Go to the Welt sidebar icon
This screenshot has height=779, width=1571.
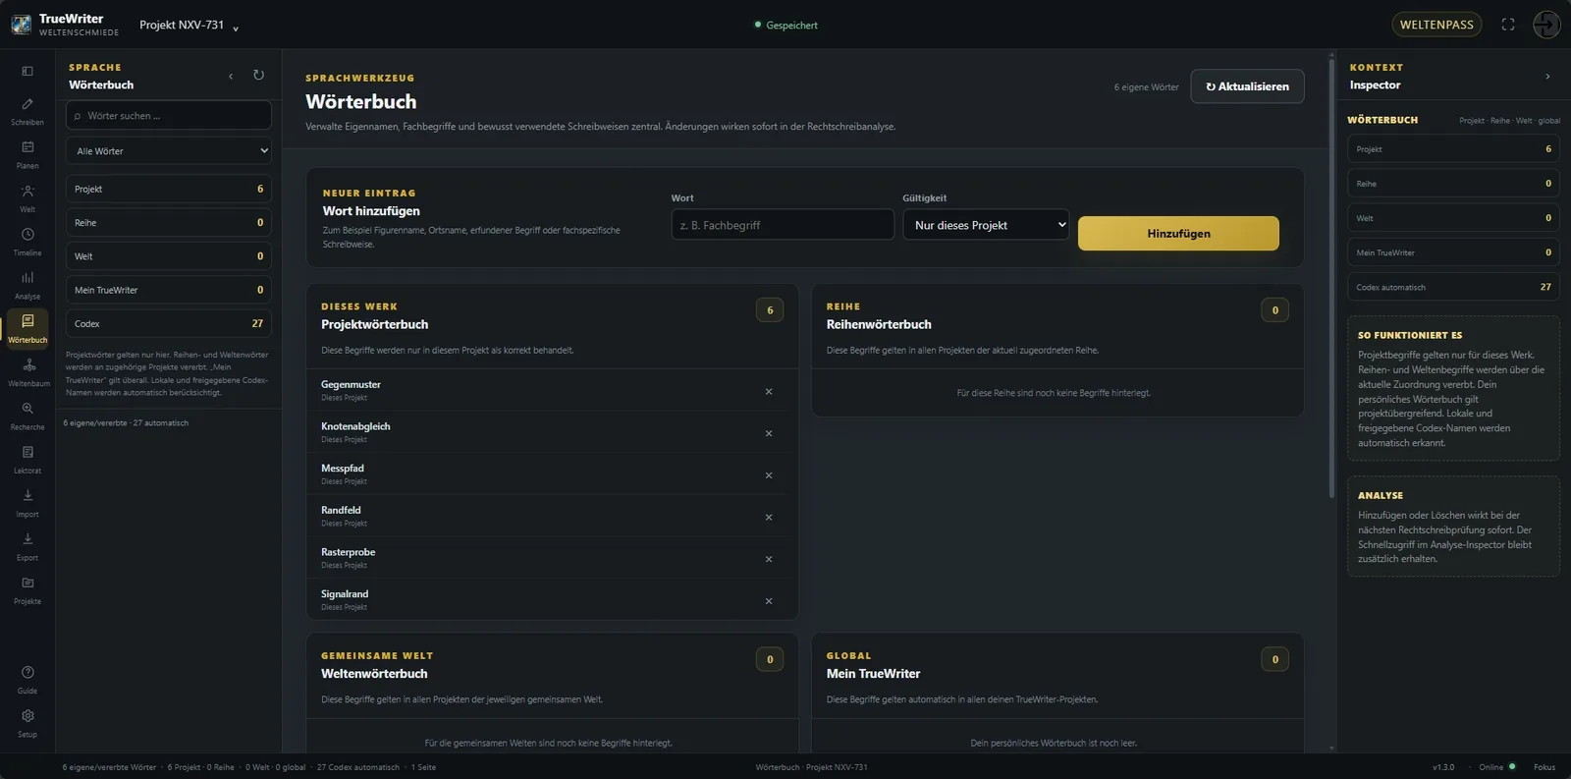click(27, 198)
